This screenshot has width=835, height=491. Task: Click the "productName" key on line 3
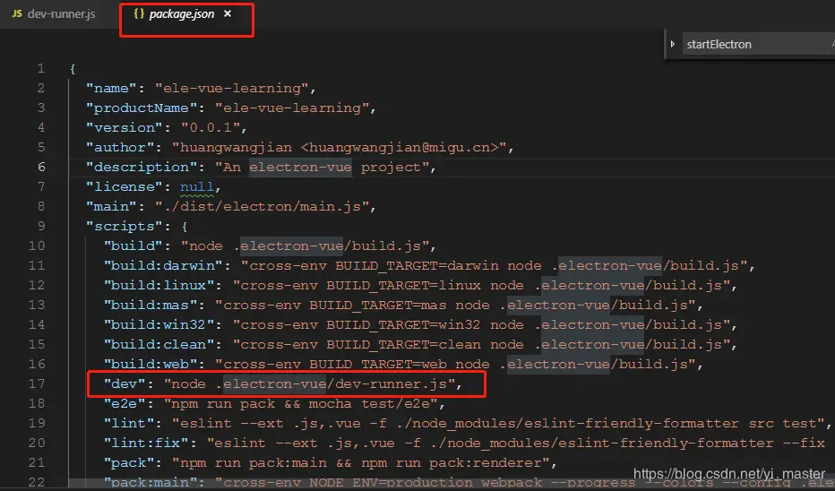(142, 108)
